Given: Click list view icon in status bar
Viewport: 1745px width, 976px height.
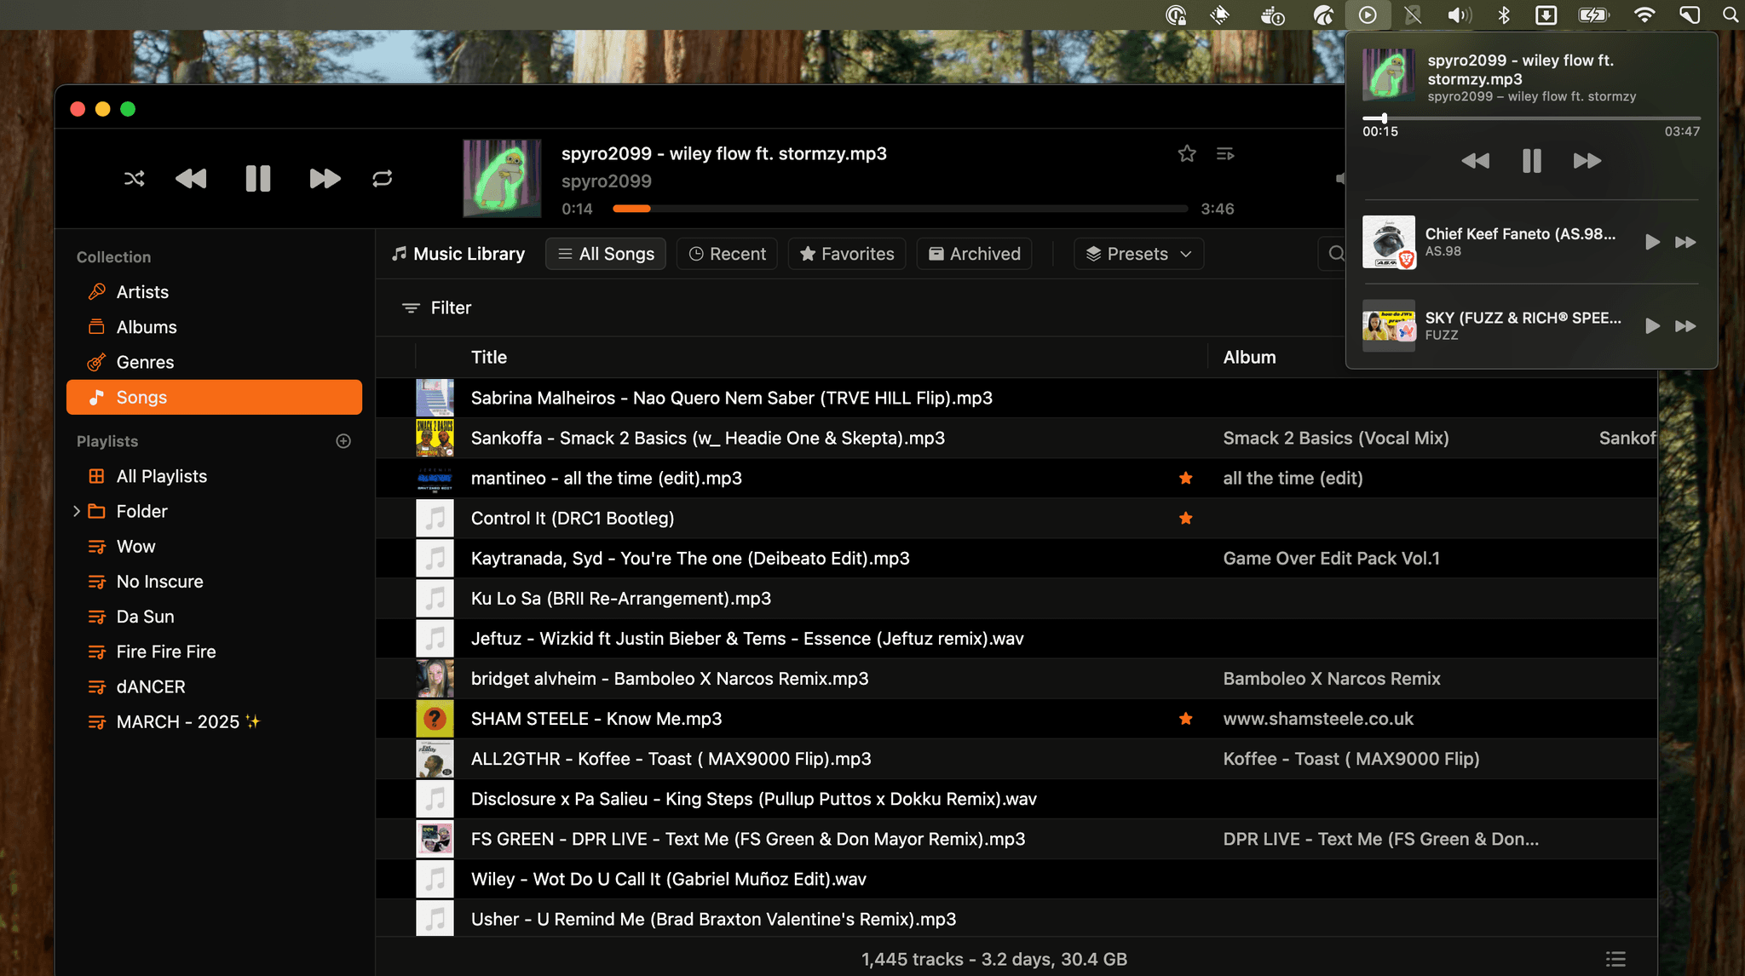Looking at the screenshot, I should click(1615, 959).
